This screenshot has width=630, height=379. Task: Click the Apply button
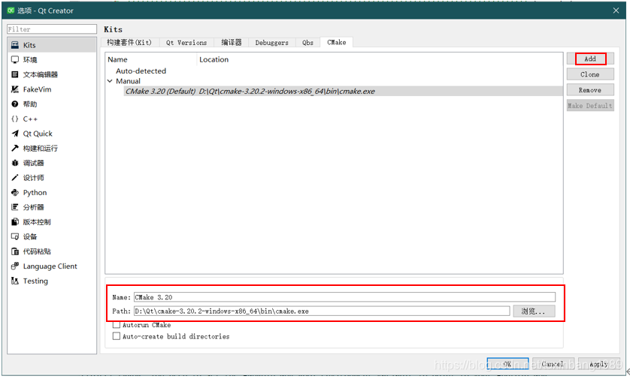pos(598,364)
